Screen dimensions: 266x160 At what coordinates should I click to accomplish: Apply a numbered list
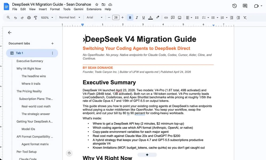point(222,18)
